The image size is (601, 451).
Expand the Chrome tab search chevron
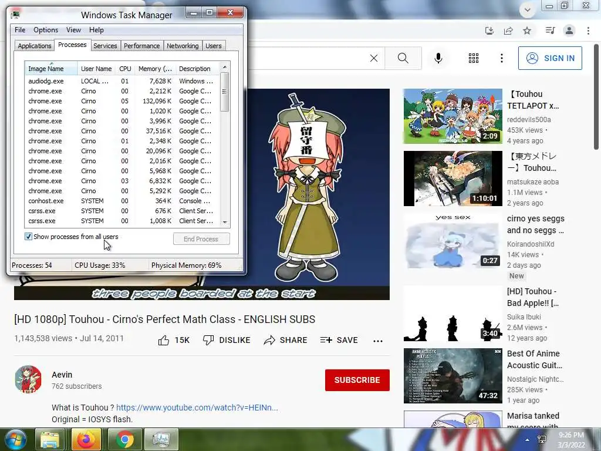[x=528, y=10]
